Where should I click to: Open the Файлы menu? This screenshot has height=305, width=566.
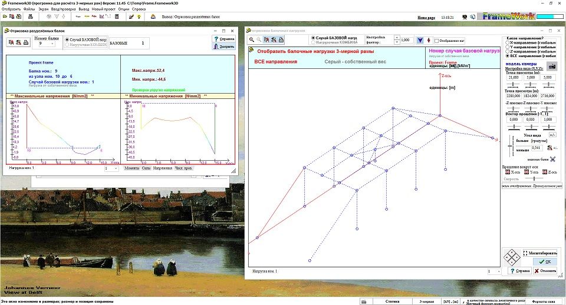point(29,9)
